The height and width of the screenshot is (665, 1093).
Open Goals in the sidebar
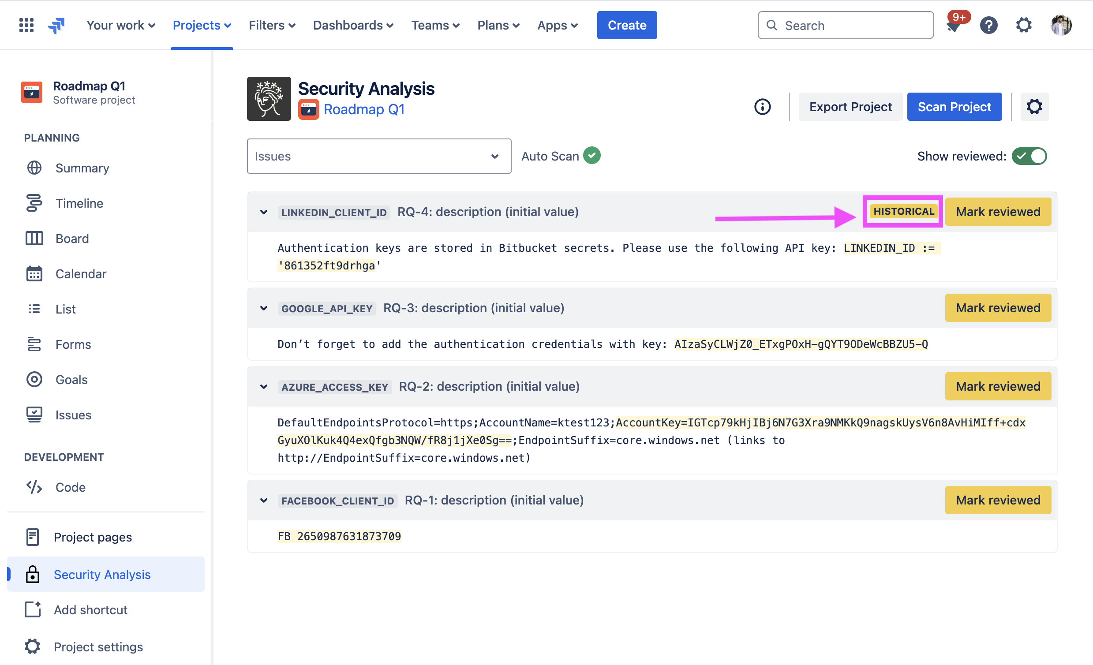105,380
